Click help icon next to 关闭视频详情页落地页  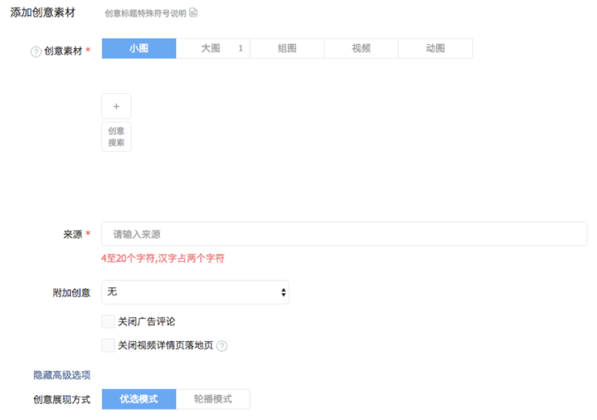pos(222,346)
